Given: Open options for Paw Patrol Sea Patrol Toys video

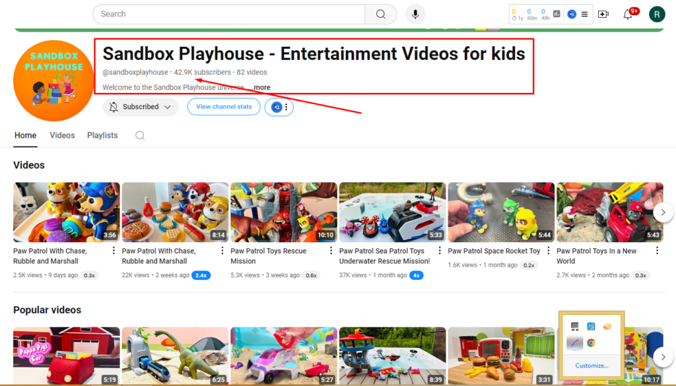Looking at the screenshot, I should [x=439, y=251].
